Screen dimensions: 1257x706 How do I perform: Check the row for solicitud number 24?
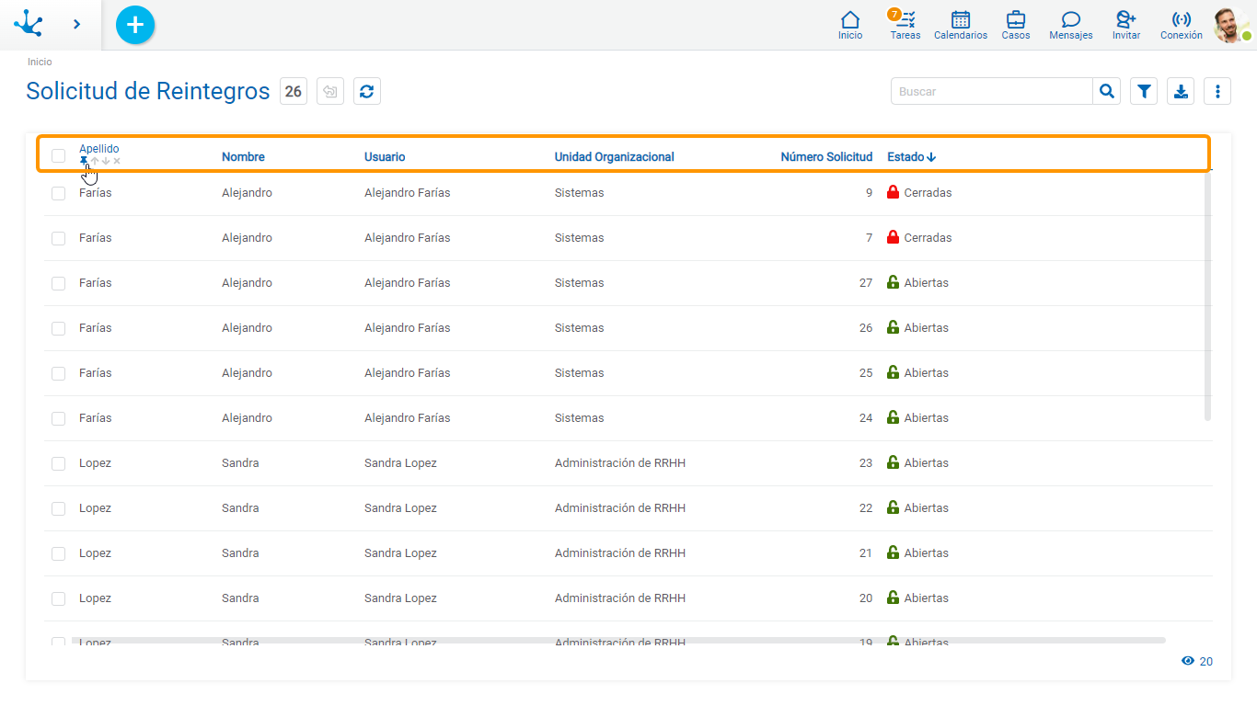point(59,418)
